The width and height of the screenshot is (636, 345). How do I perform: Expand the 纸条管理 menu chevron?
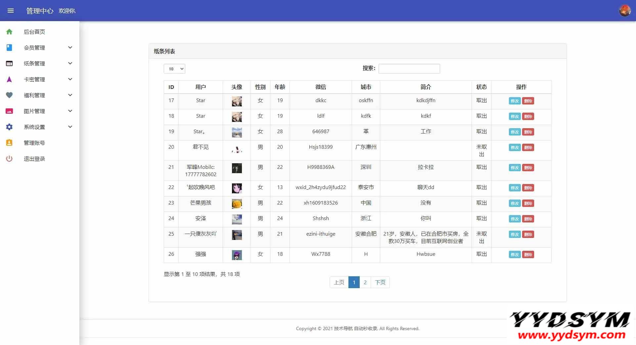[x=70, y=63]
